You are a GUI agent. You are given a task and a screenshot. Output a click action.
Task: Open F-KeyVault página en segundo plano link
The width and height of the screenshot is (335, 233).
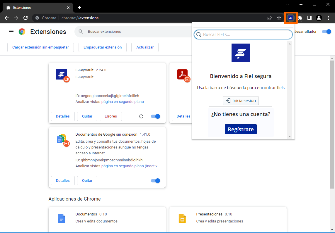123,102
